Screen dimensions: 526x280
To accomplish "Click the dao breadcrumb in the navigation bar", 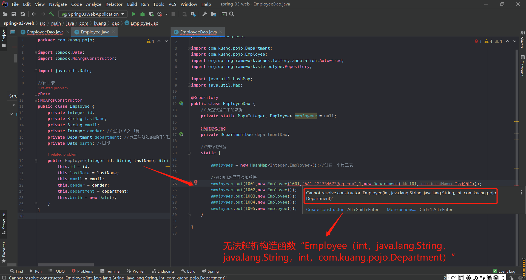I will [115, 23].
